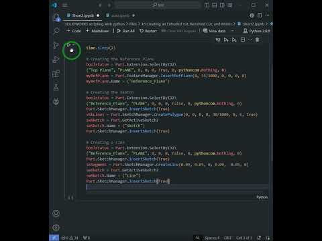Change indentation via Spaces: 4
322x241 pixels.
coord(212,238)
